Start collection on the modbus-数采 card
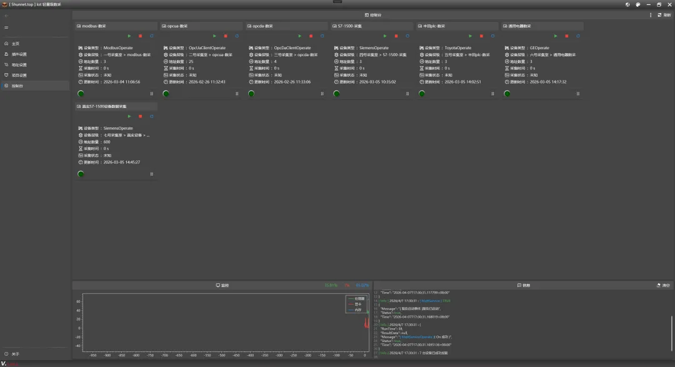The width and height of the screenshot is (675, 367). click(x=129, y=36)
